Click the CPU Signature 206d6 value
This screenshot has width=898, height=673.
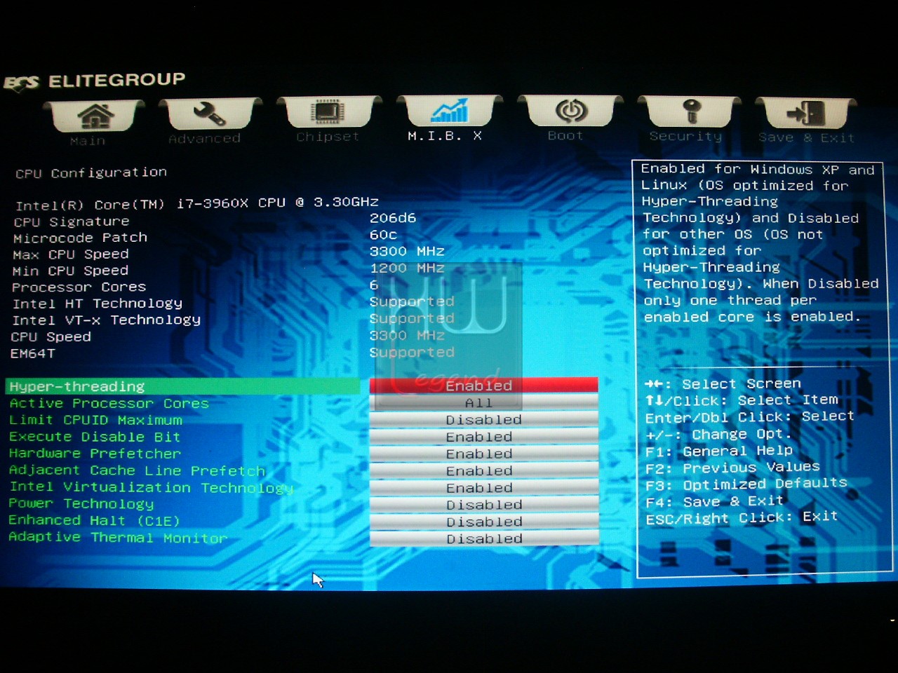click(393, 218)
